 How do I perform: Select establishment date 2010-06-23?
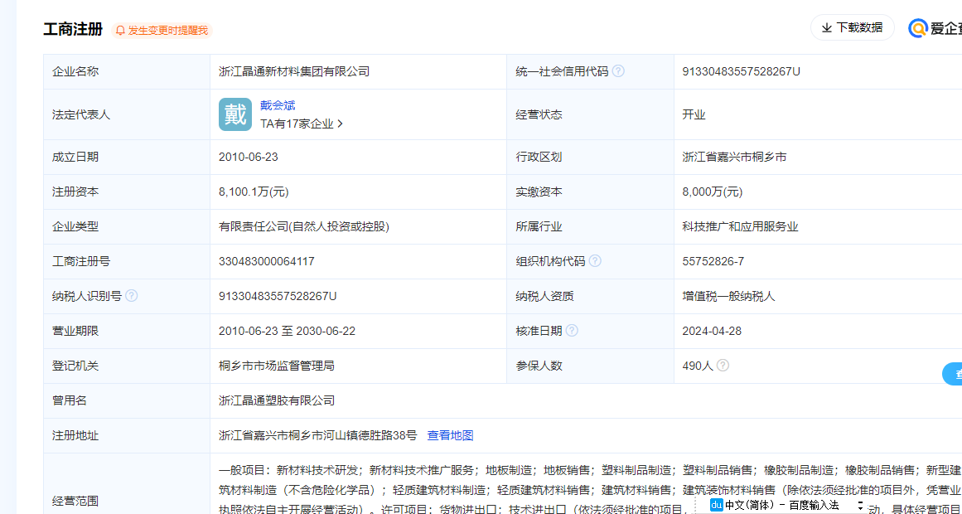tap(249, 157)
